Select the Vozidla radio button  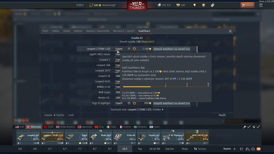pyautogui.click(x=55, y=115)
